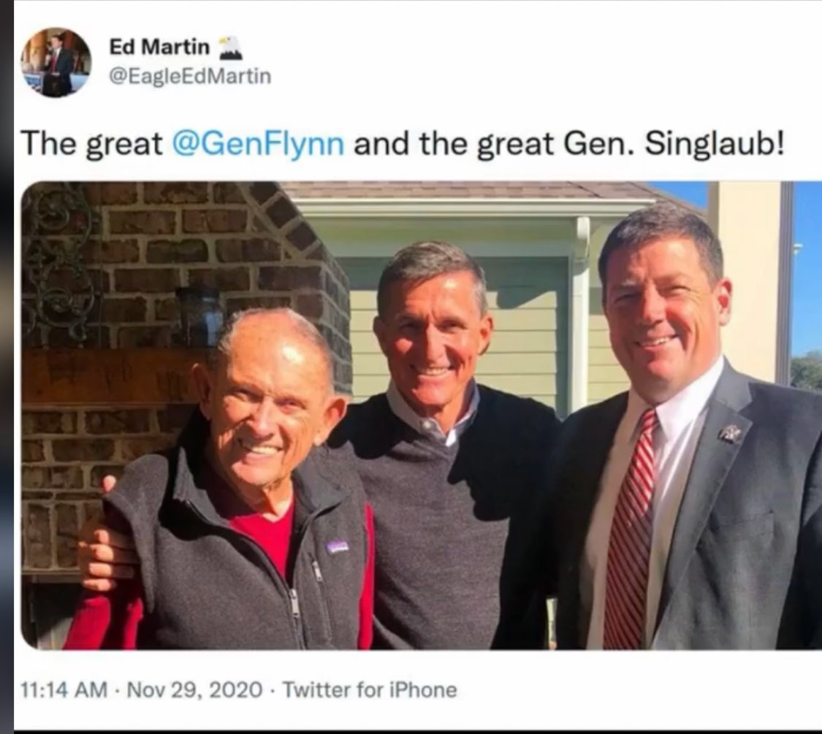This screenshot has width=822, height=734.
Task: Click the wrought iron decoration on wall
Action: pyautogui.click(x=58, y=262)
